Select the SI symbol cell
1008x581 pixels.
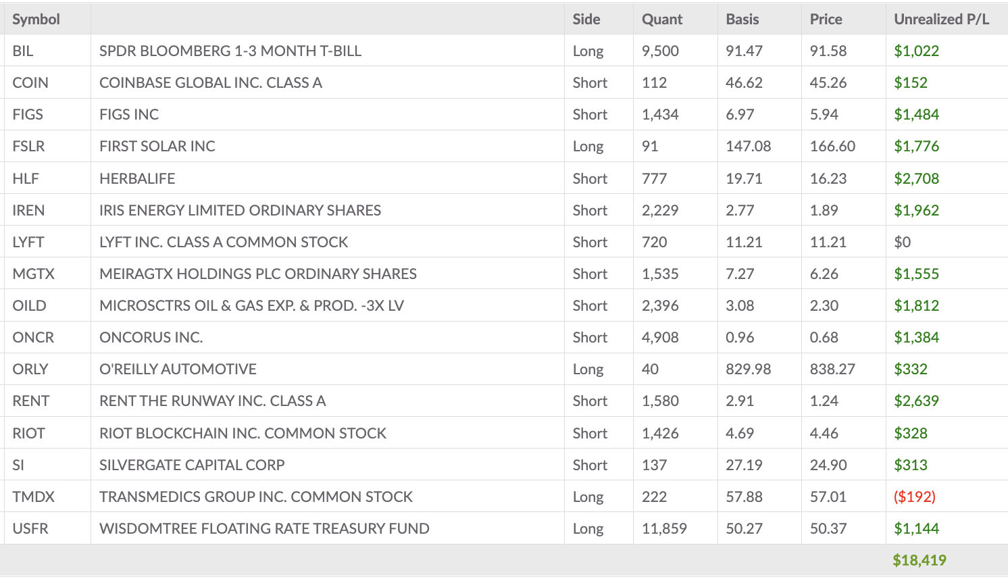(18, 465)
